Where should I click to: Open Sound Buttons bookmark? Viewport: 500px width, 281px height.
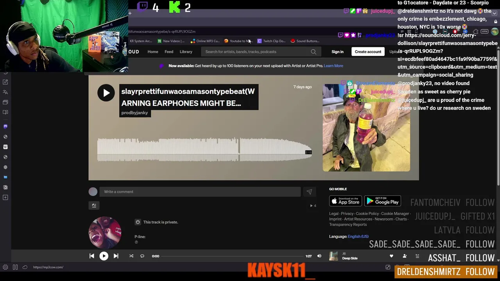point(305,41)
